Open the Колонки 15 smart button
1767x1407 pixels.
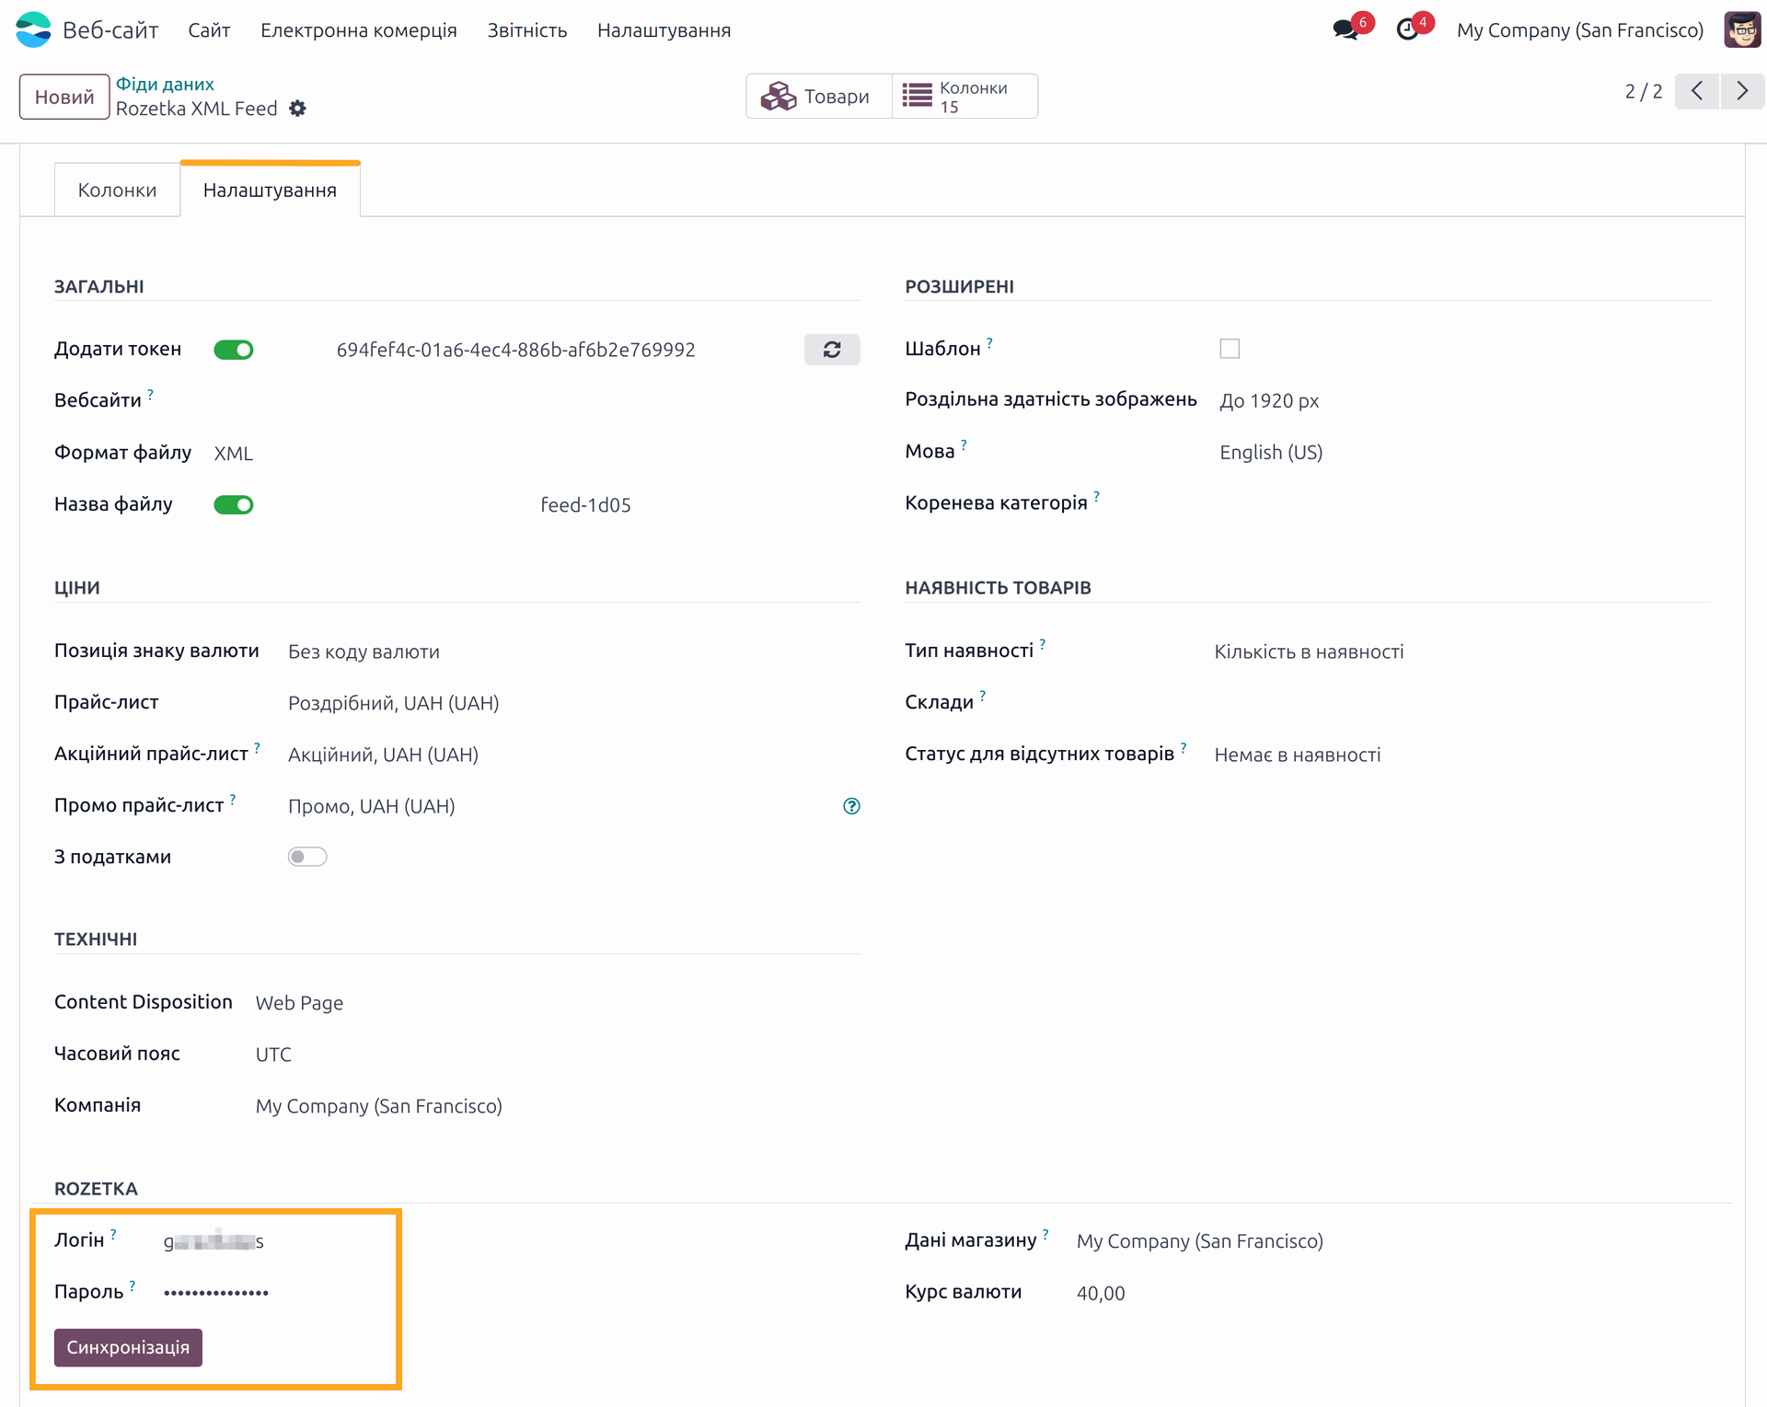click(x=964, y=96)
